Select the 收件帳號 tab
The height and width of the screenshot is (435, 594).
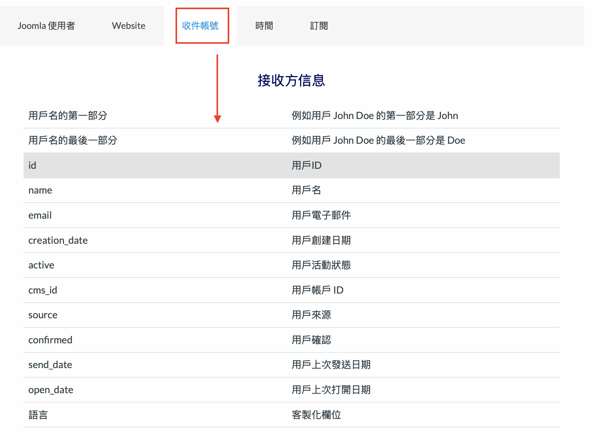[200, 26]
